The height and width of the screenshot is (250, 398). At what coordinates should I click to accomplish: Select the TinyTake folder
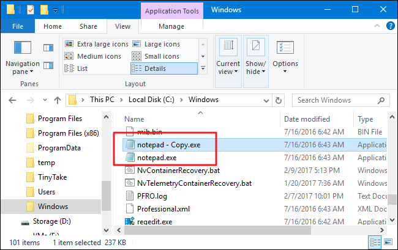click(47, 177)
